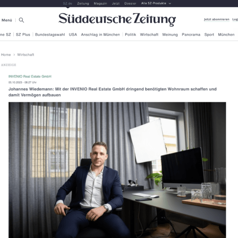Open Jetzt in the top bar

pos(116,3)
